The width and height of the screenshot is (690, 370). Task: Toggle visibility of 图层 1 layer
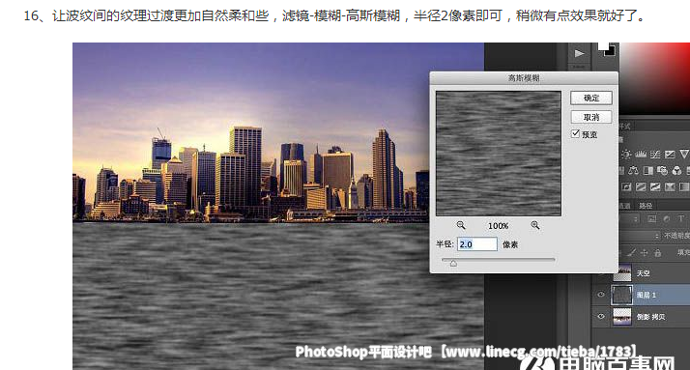point(601,295)
